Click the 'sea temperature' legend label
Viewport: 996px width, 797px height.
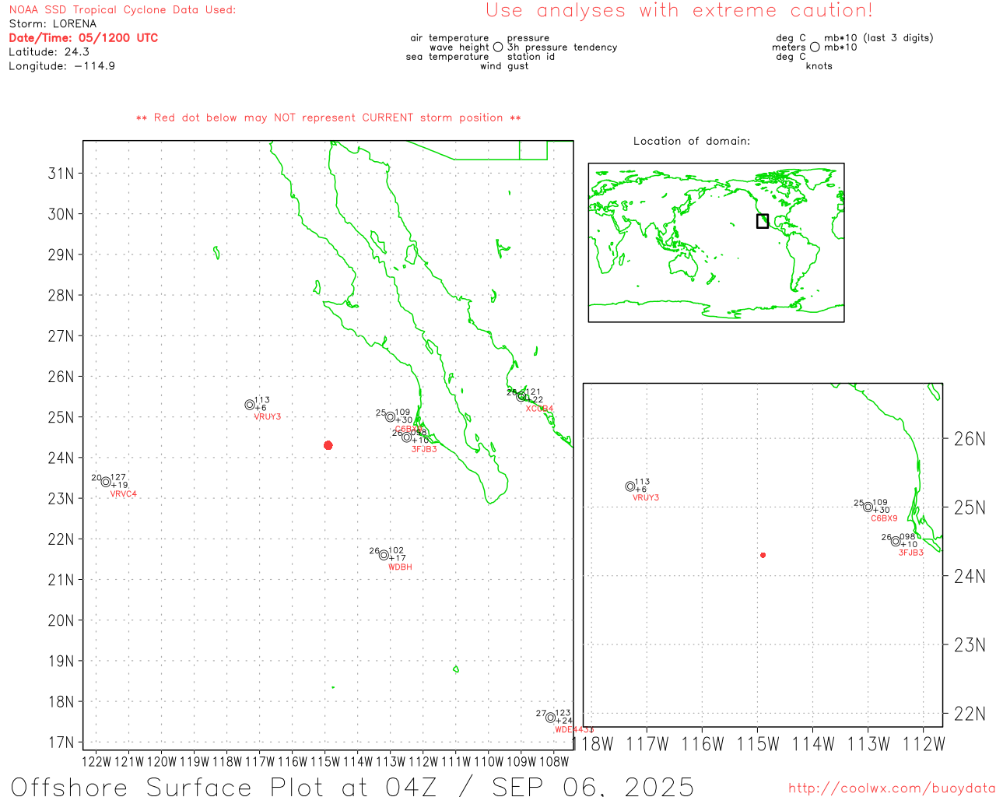click(447, 57)
